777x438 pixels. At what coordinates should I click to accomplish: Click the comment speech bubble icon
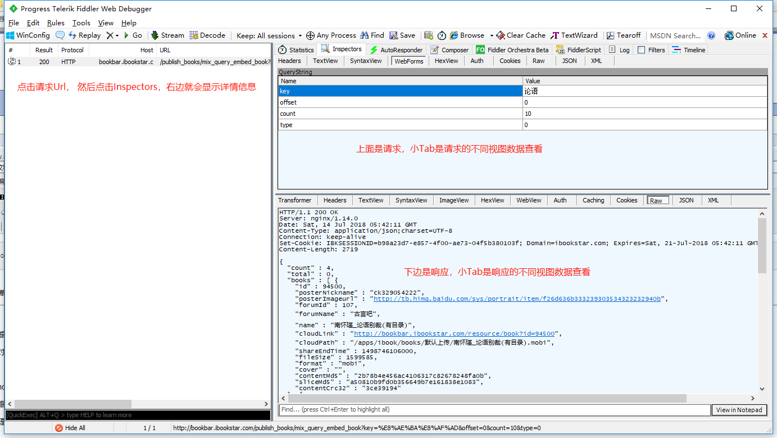60,35
